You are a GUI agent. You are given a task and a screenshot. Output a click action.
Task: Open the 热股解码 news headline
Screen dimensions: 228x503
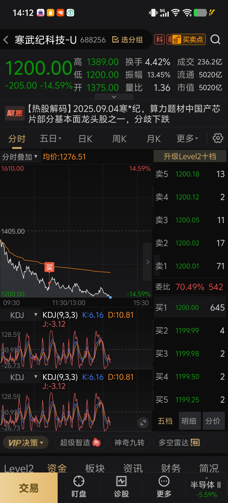pos(123,114)
